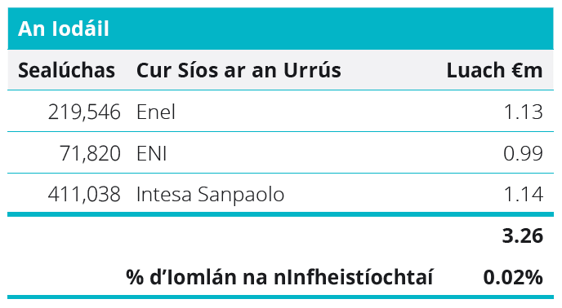This screenshot has height=308, width=562.
Task: Select the Intesa Sanpaolo value 1.14
Action: [x=524, y=195]
